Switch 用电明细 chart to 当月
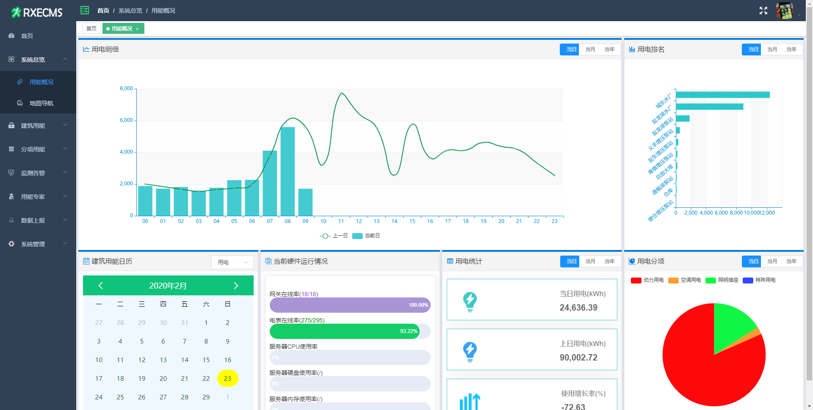 [590, 50]
